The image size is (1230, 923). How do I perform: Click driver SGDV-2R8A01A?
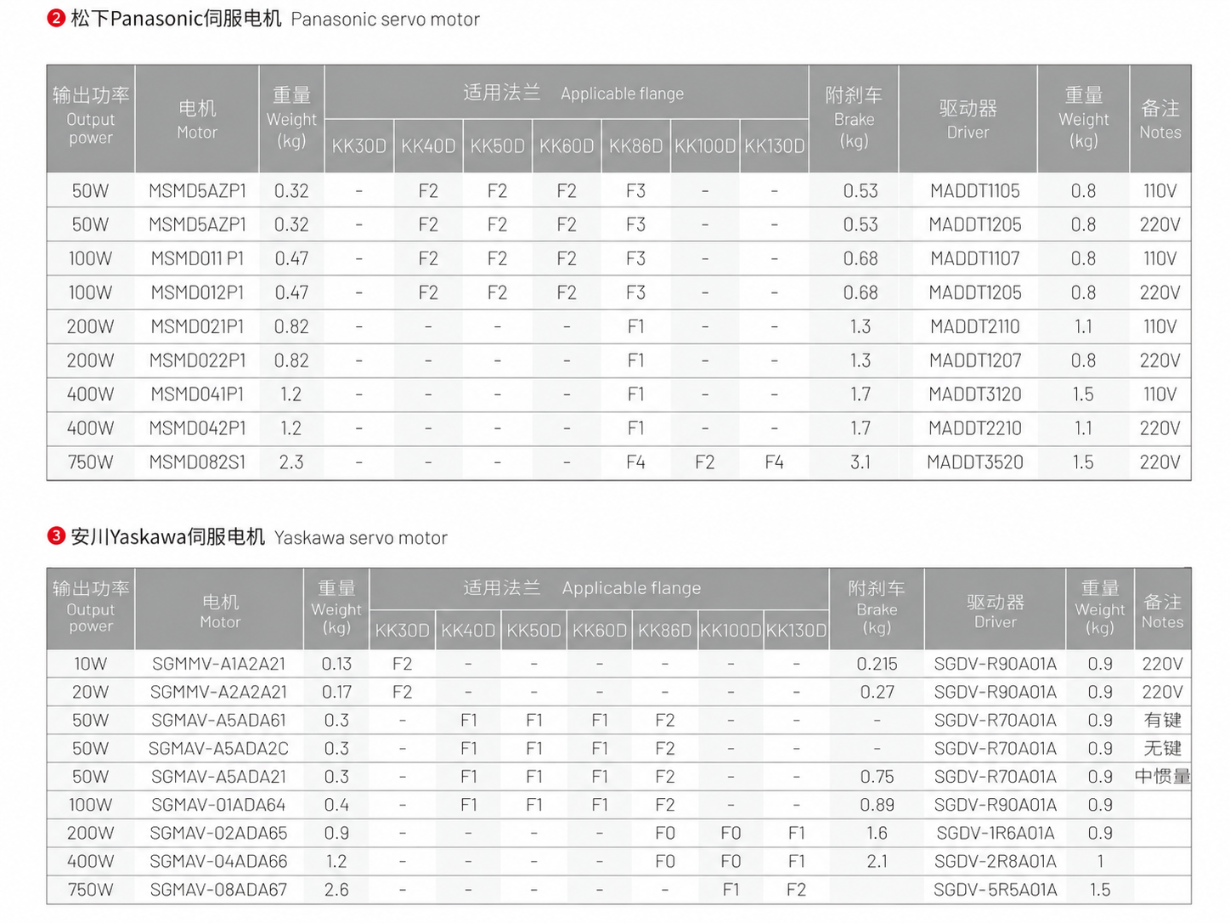click(x=996, y=862)
